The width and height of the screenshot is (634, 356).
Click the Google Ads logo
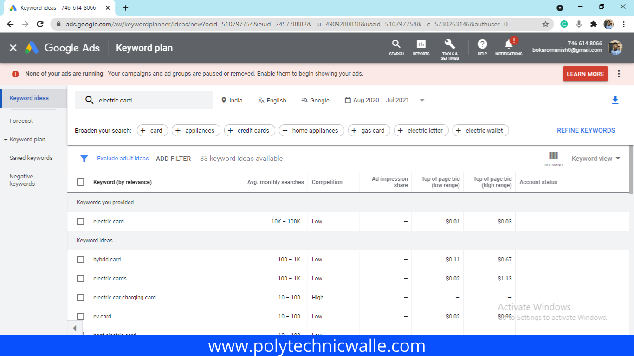click(62, 48)
